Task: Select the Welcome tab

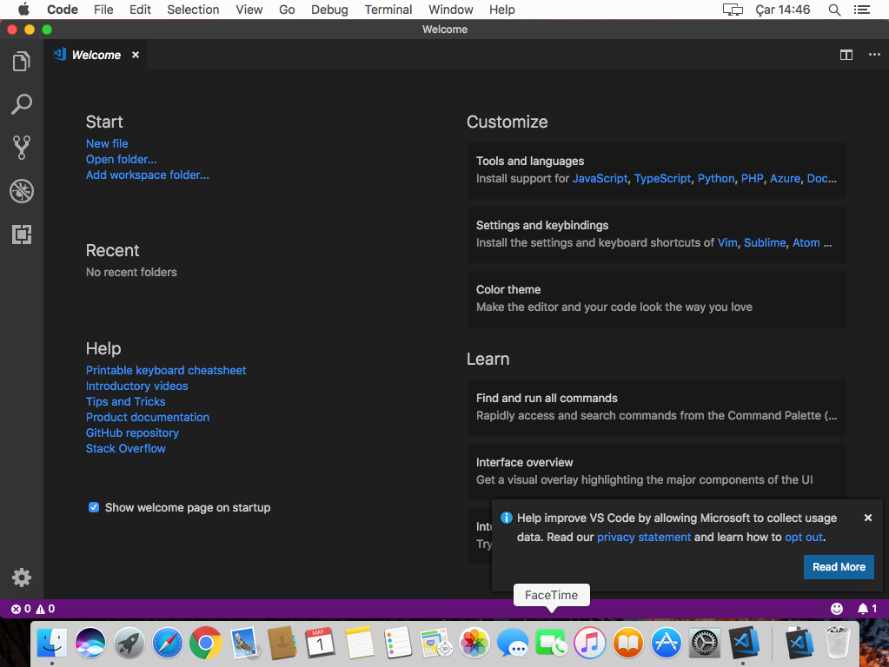Action: (94, 54)
